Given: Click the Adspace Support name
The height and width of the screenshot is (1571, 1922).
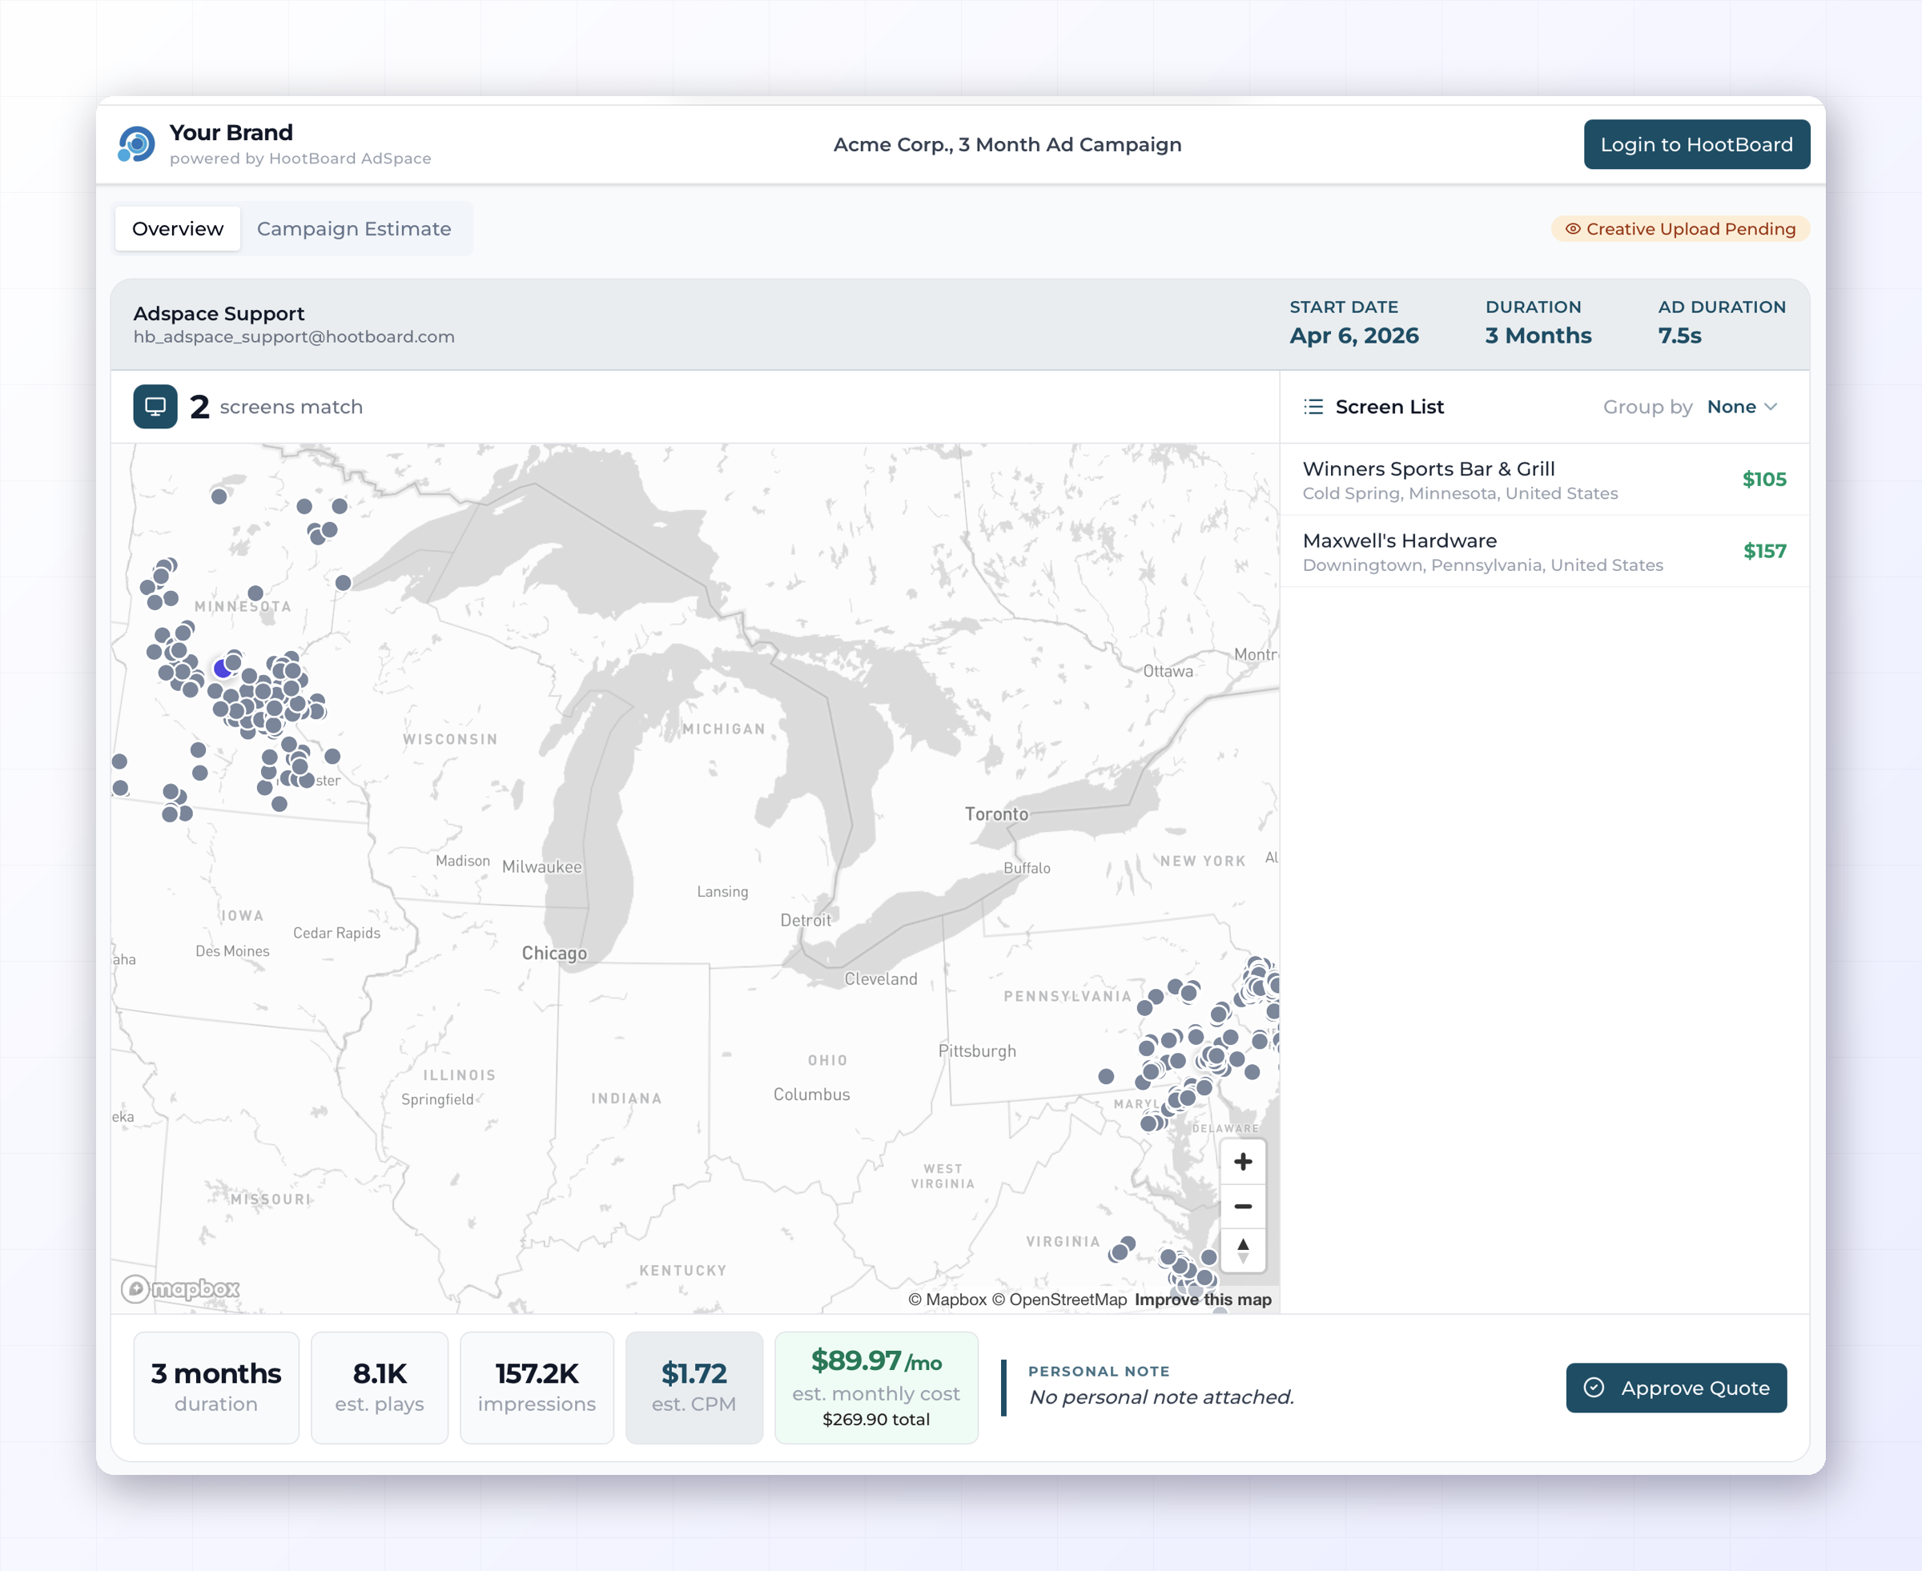Looking at the screenshot, I should (219, 313).
